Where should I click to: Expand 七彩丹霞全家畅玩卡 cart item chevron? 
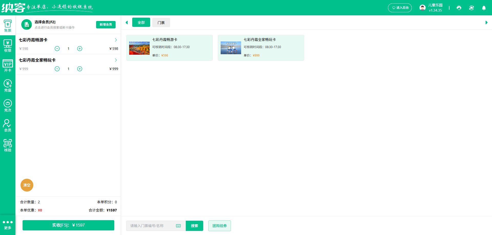pyautogui.click(x=116, y=60)
